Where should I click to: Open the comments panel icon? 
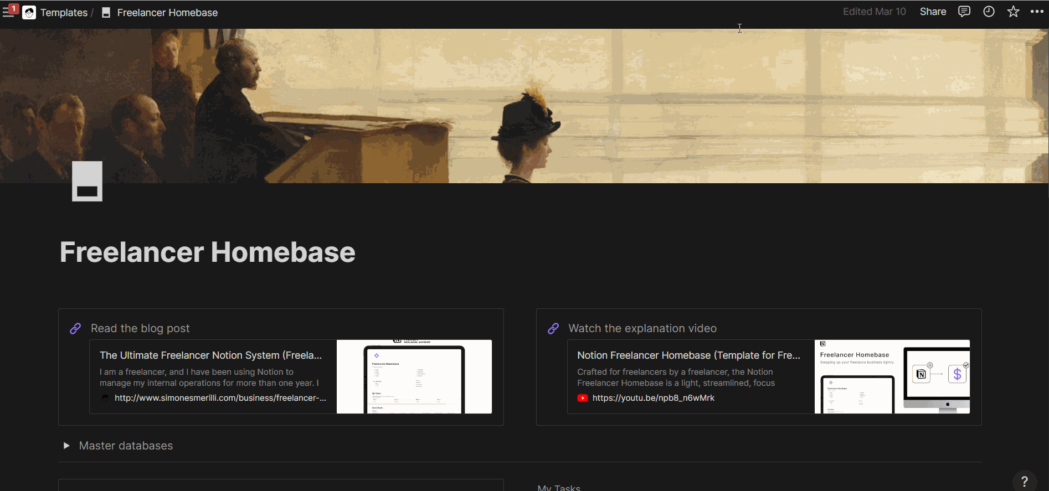click(x=964, y=12)
